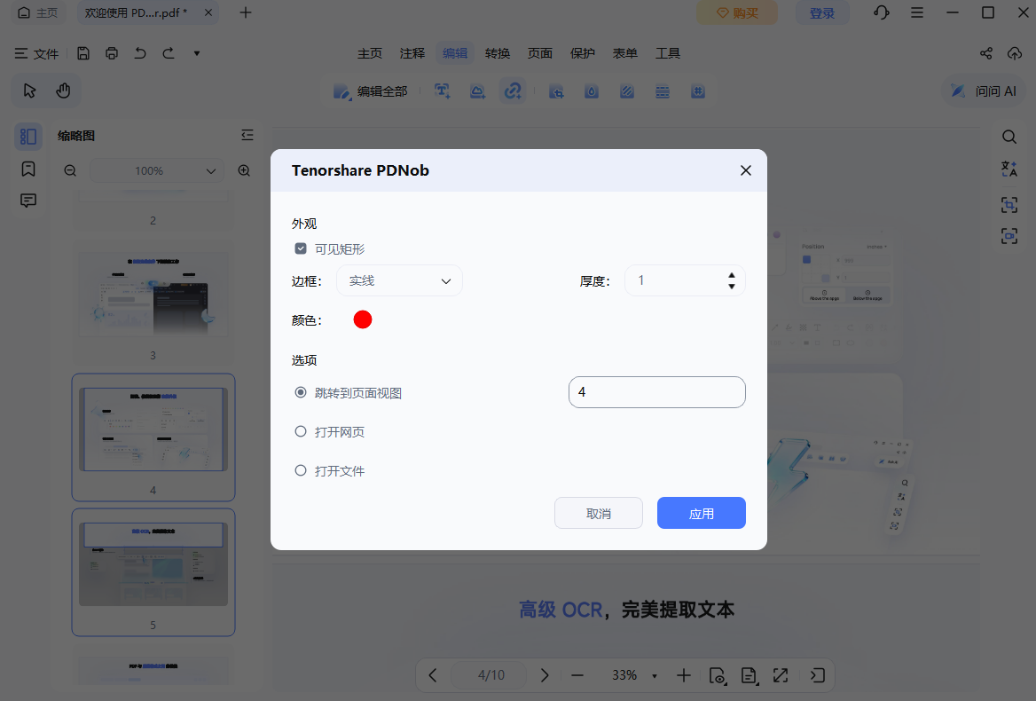Toggle the 可见矩形 checkbox
The height and width of the screenshot is (701, 1036).
coord(301,248)
